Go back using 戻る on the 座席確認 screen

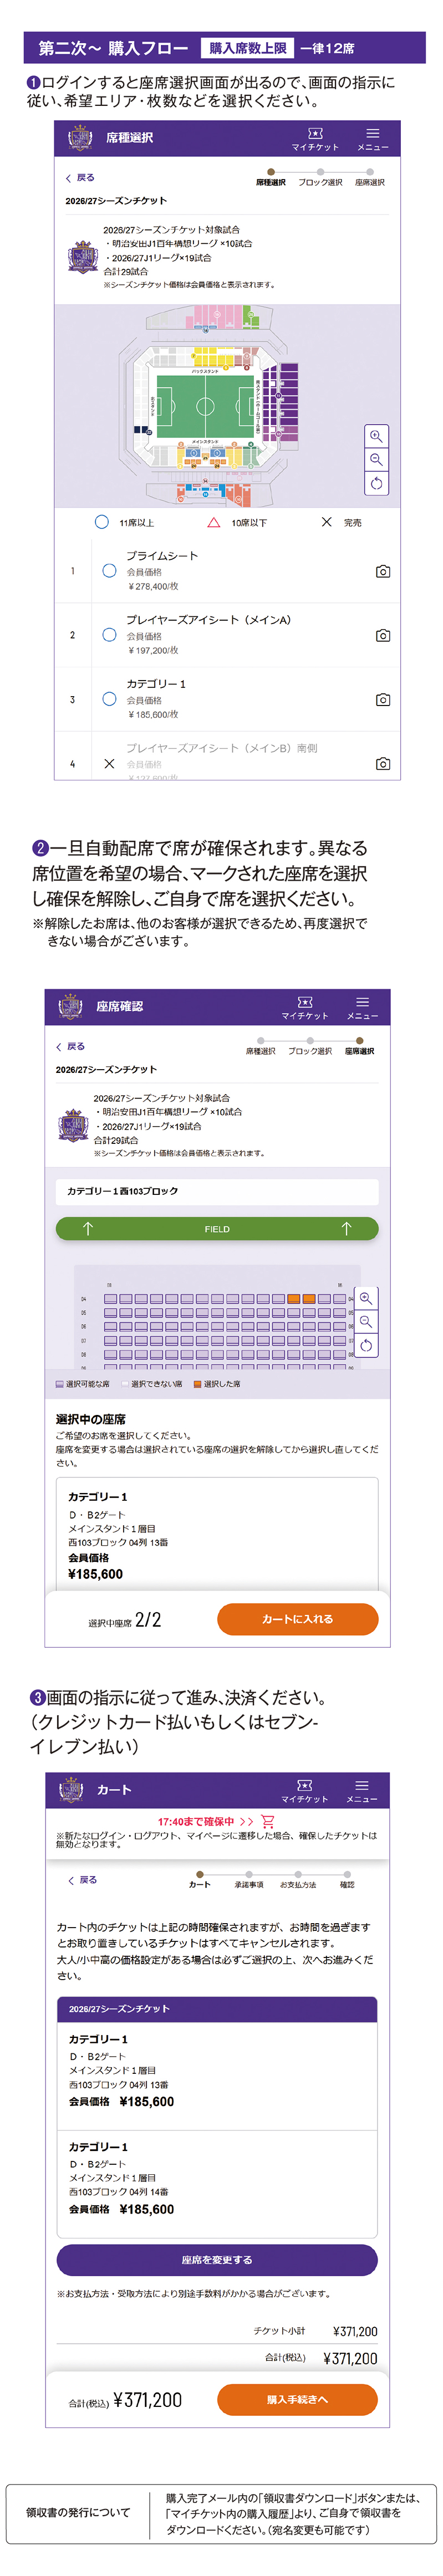pos(70,1046)
